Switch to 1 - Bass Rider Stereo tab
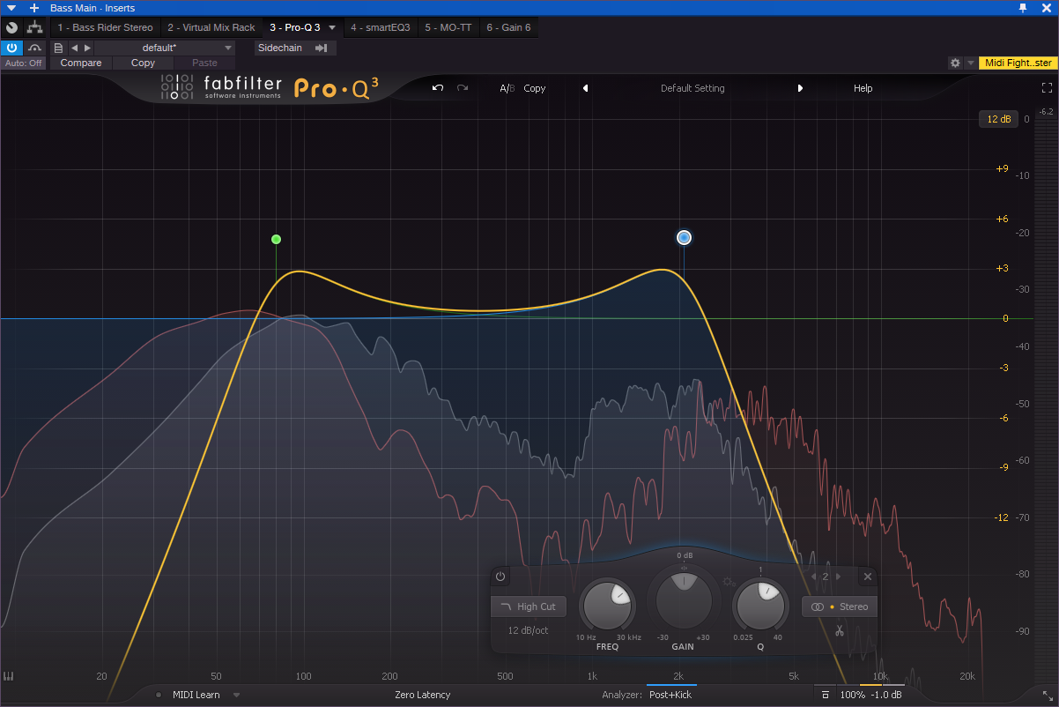This screenshot has width=1059, height=707. tap(105, 27)
